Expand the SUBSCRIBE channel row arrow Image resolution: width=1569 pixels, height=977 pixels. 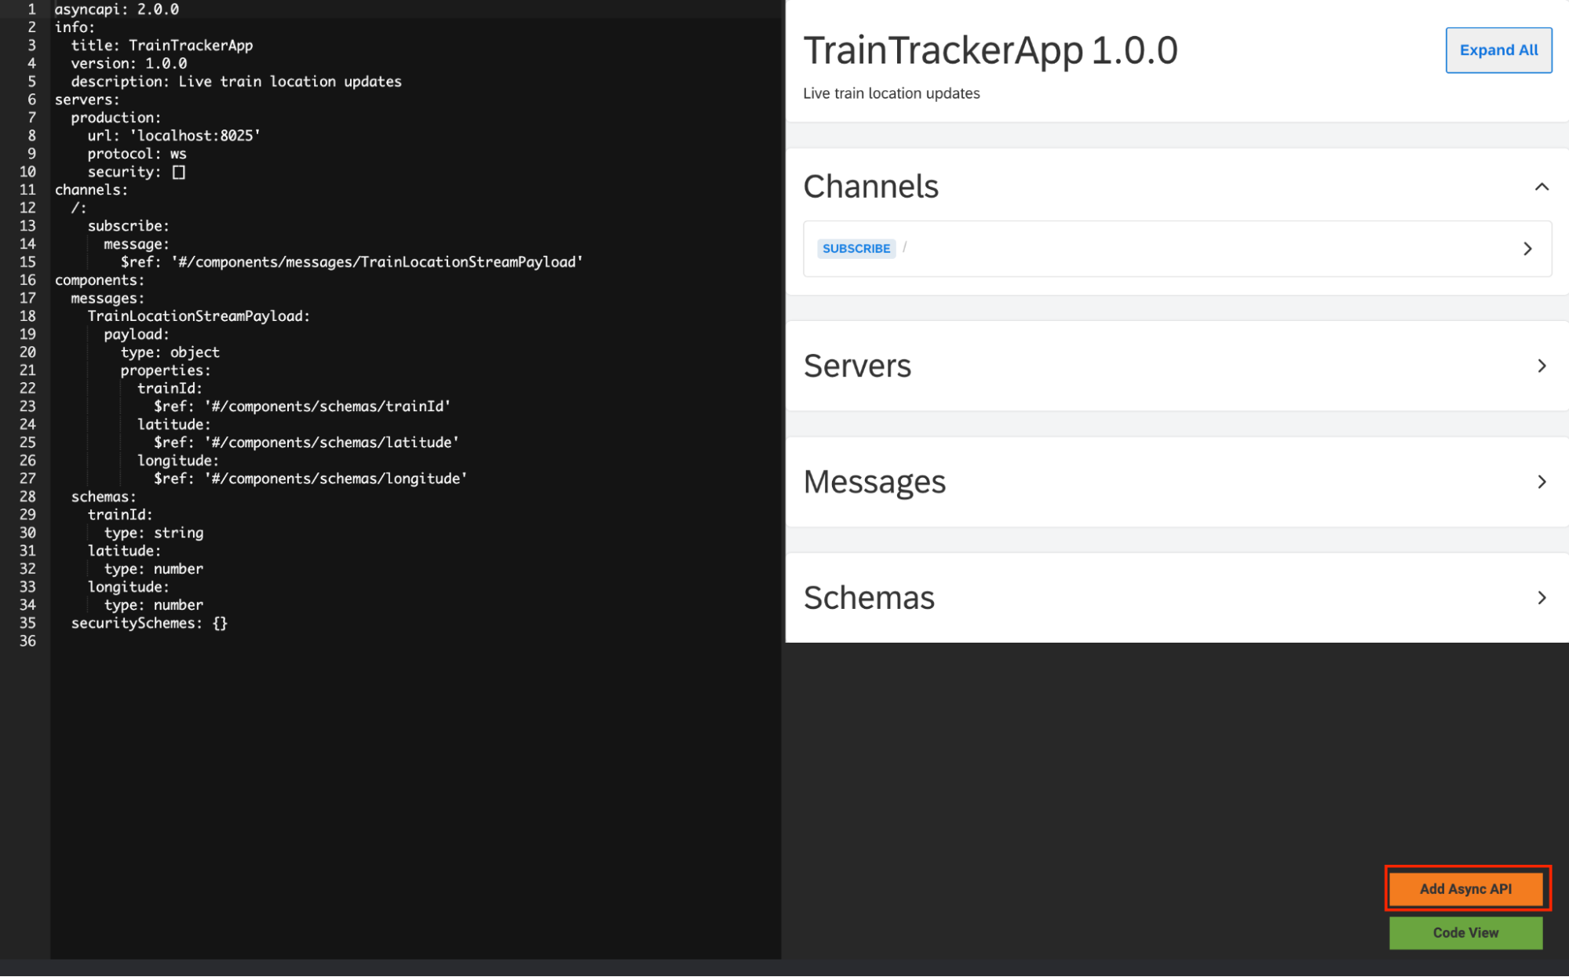[x=1527, y=249]
